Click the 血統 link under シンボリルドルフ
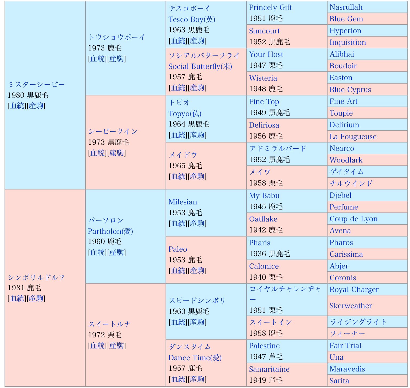The height and width of the screenshot is (388, 410). [x=17, y=298]
